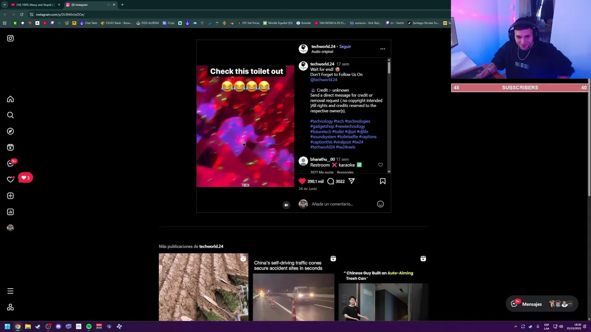
Task: Open the volume control in system tray
Action: pyautogui.click(x=561, y=326)
